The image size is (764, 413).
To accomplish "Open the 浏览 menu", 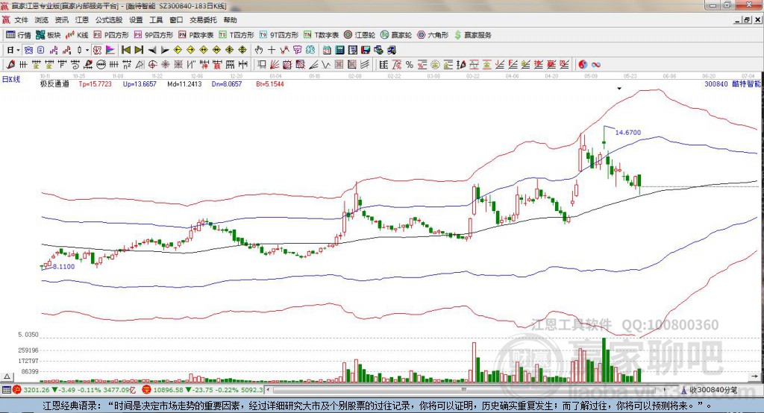I will click(x=42, y=20).
